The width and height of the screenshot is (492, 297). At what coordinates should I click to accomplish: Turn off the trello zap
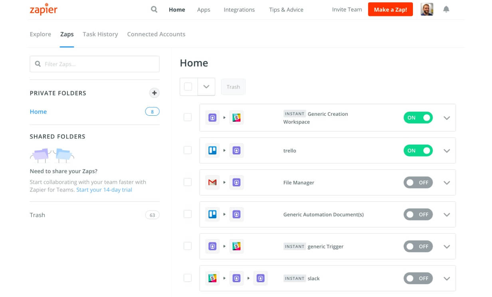(418, 150)
